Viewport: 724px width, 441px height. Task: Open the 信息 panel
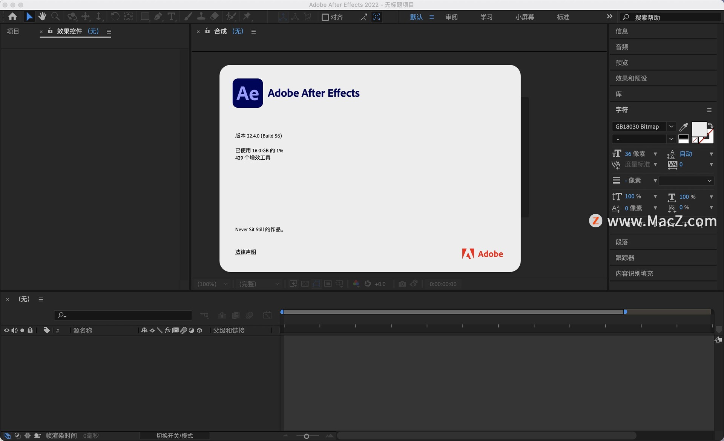tap(622, 31)
